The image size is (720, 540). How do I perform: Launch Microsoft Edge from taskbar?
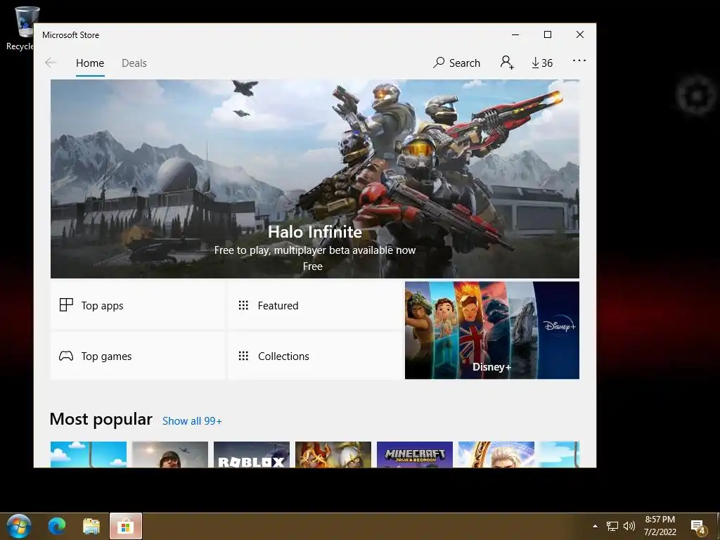point(58,526)
